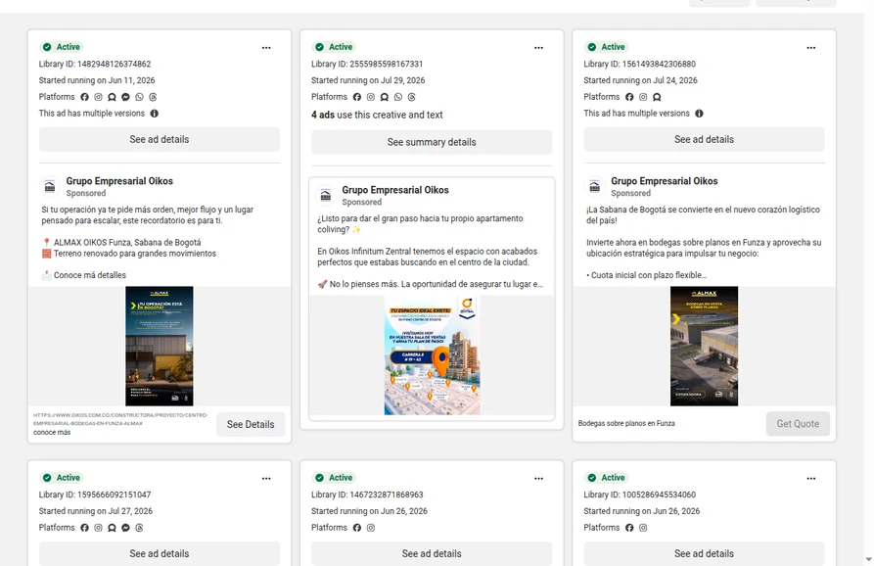Click Active status badge on ad 1561493842306880
This screenshot has height=566, width=874.
607,47
